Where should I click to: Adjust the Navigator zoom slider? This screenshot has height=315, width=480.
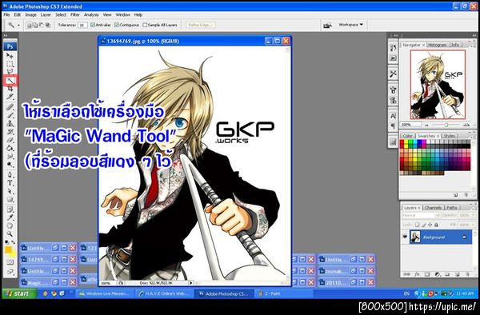pos(446,125)
